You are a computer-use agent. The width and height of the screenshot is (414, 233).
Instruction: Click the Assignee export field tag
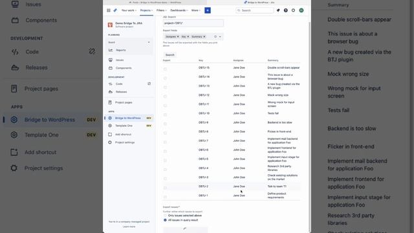coord(172,37)
